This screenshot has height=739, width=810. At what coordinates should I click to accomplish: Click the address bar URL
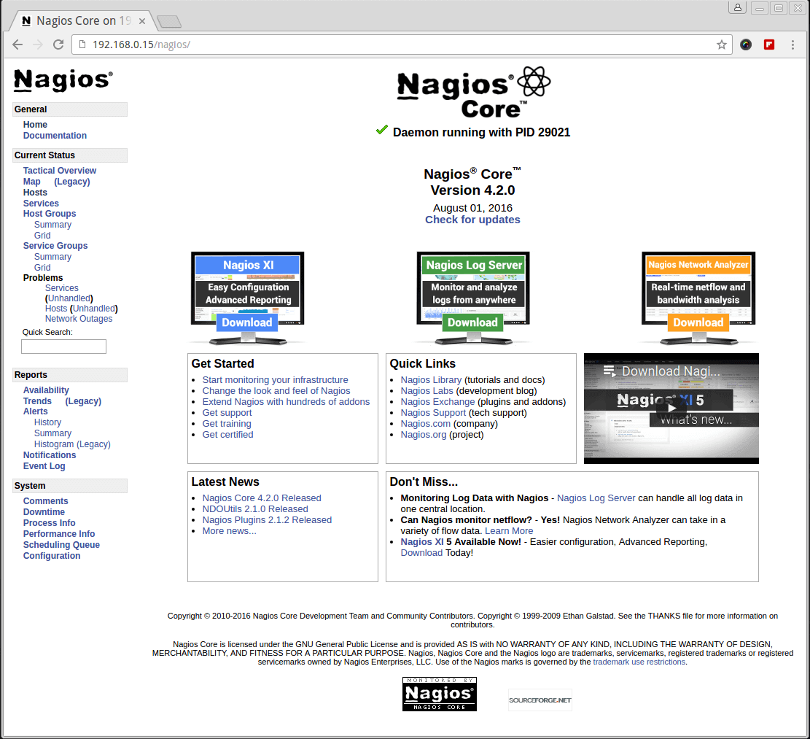[141, 45]
